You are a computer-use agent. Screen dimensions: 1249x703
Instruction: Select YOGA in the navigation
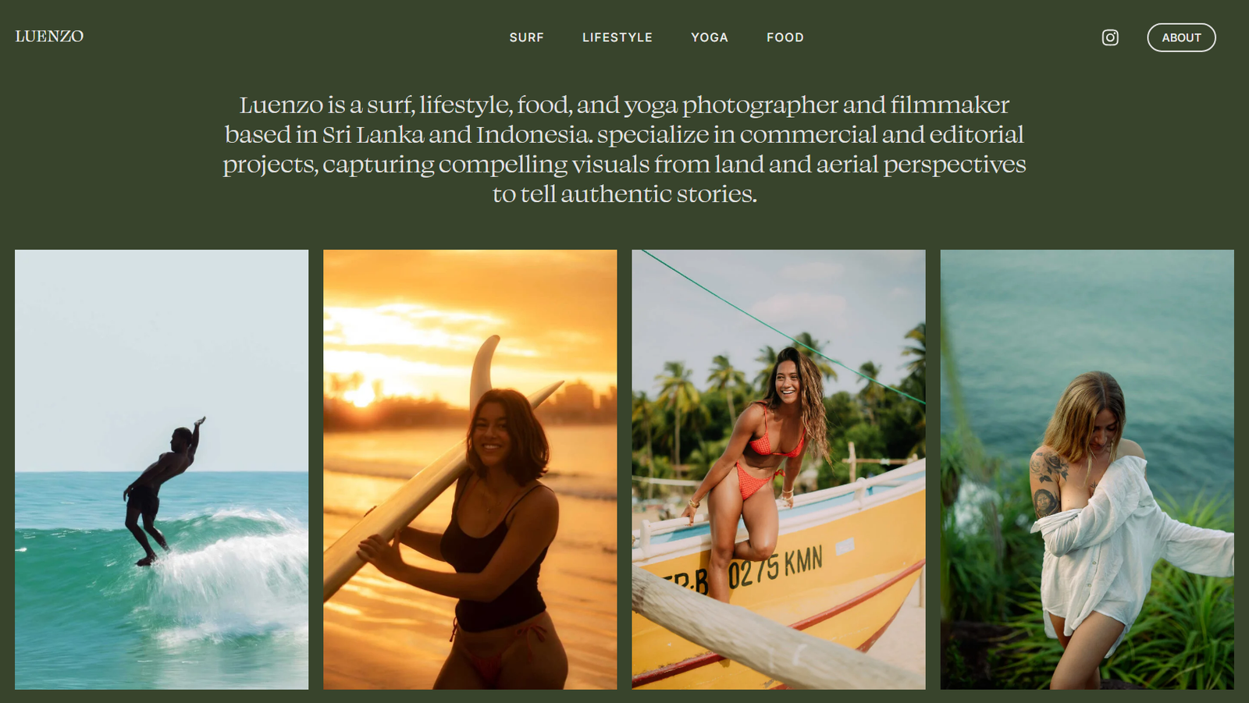click(709, 37)
